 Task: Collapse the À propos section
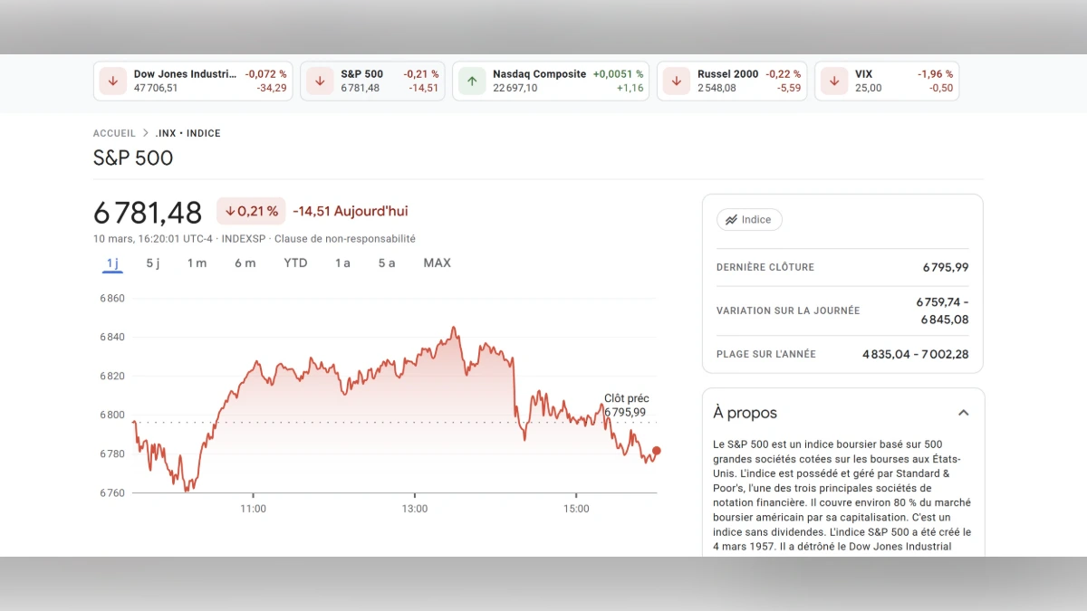pos(963,412)
